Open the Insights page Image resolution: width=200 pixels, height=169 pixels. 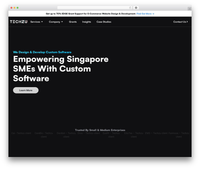(x=86, y=22)
